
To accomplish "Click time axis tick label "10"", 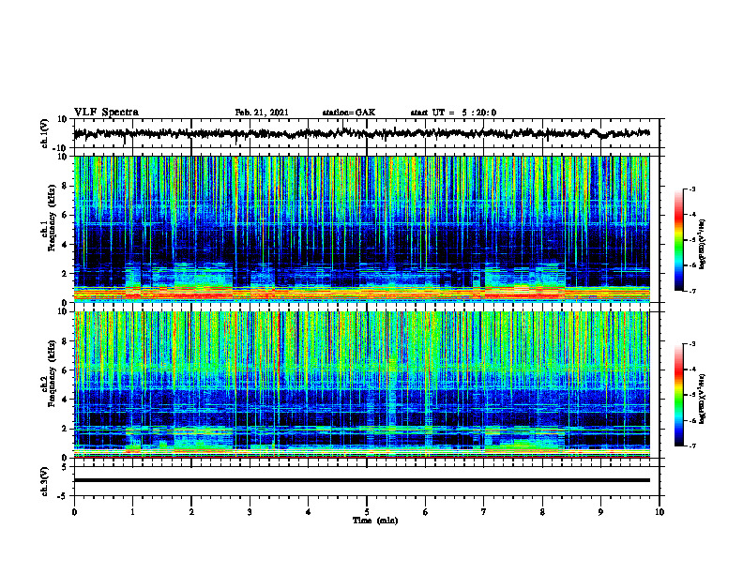I will point(660,512).
